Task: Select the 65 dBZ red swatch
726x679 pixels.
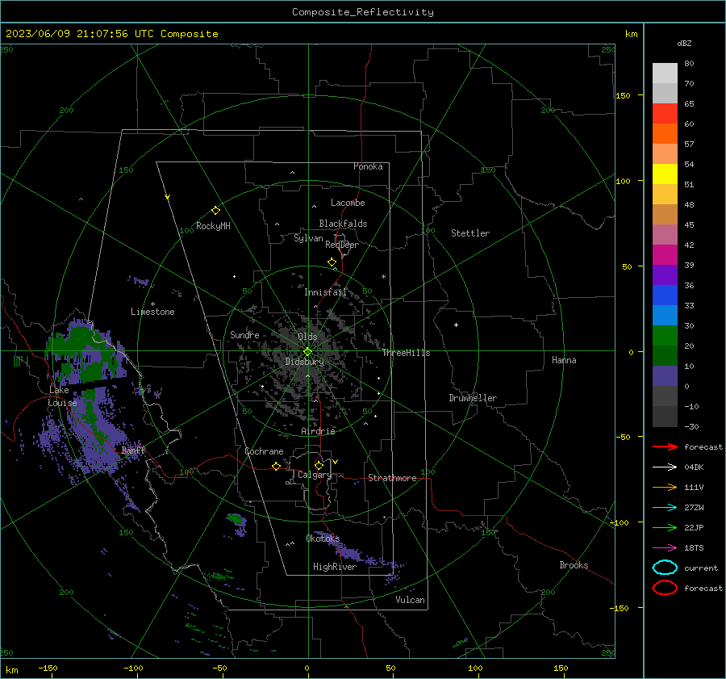Action: point(665,114)
